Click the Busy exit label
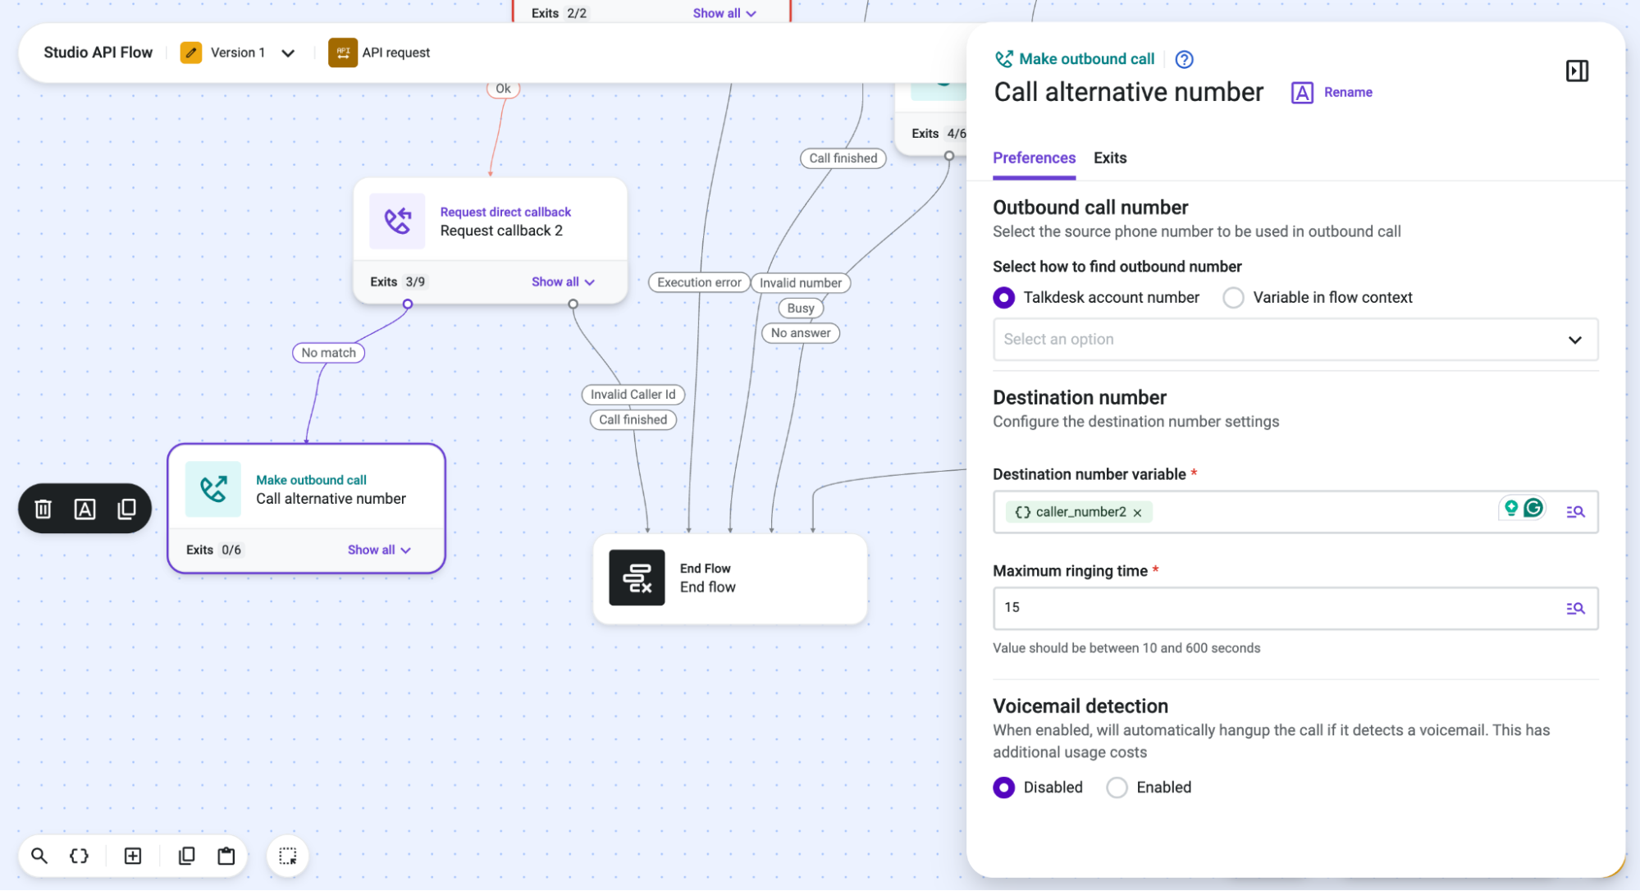This screenshot has width=1640, height=891. click(x=801, y=308)
